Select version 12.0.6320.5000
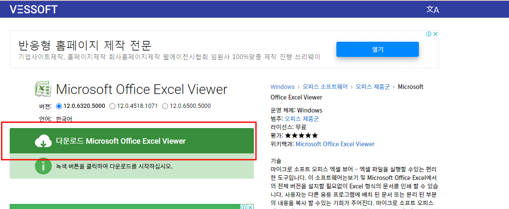 pos(59,106)
